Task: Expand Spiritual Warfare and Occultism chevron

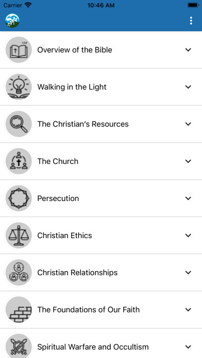Action: coord(188,347)
